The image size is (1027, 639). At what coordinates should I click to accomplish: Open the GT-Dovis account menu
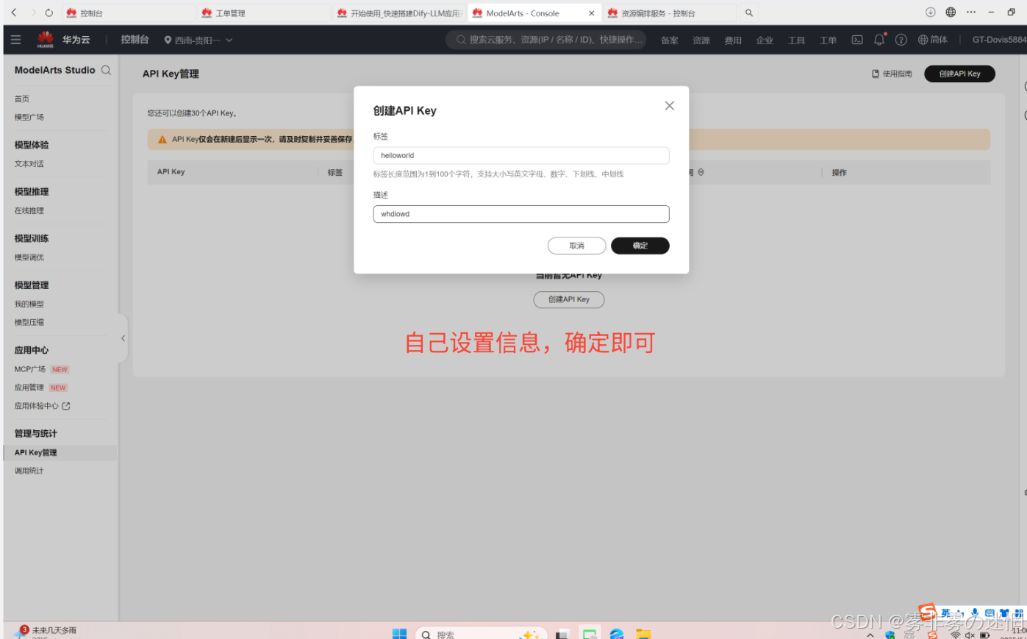coord(998,40)
